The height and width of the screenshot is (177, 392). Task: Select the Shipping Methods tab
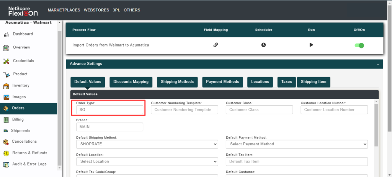point(177,82)
